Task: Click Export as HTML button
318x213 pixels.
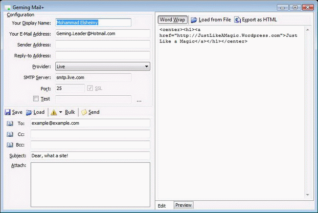Action: pyautogui.click(x=255, y=20)
